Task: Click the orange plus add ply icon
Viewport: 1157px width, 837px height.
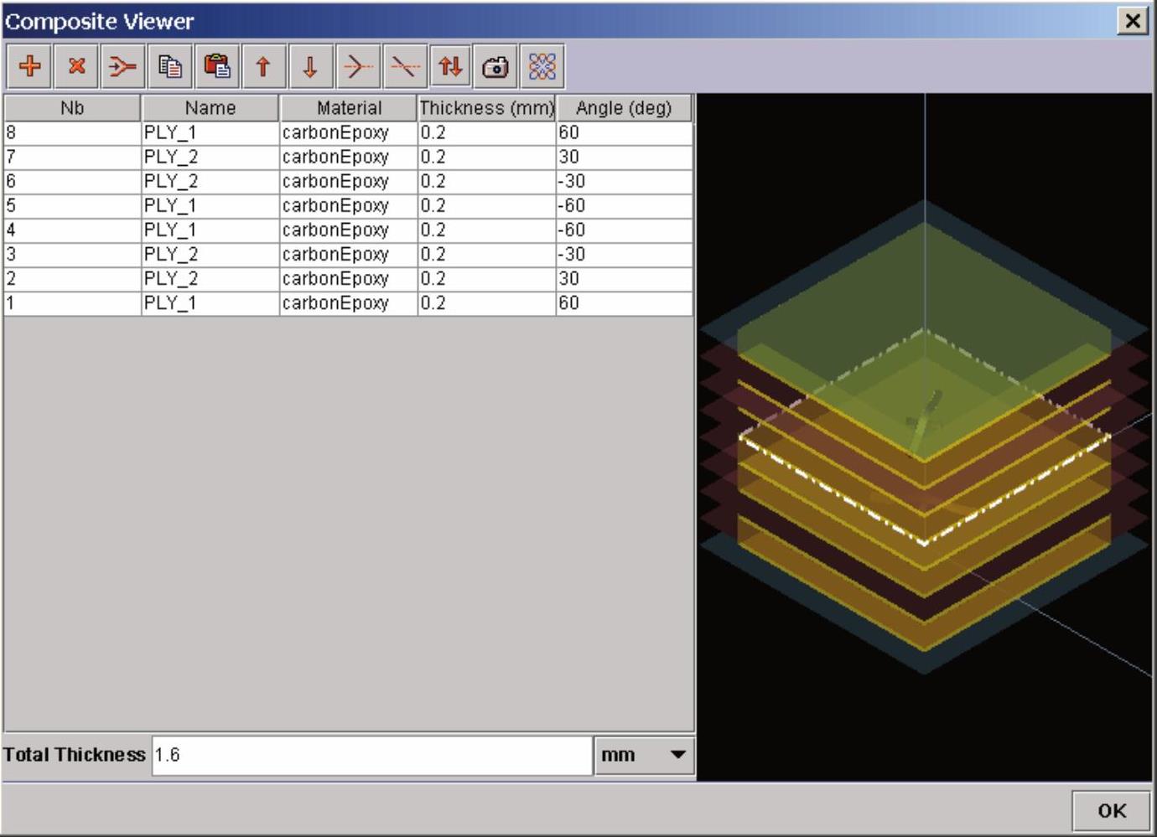Action: point(30,66)
